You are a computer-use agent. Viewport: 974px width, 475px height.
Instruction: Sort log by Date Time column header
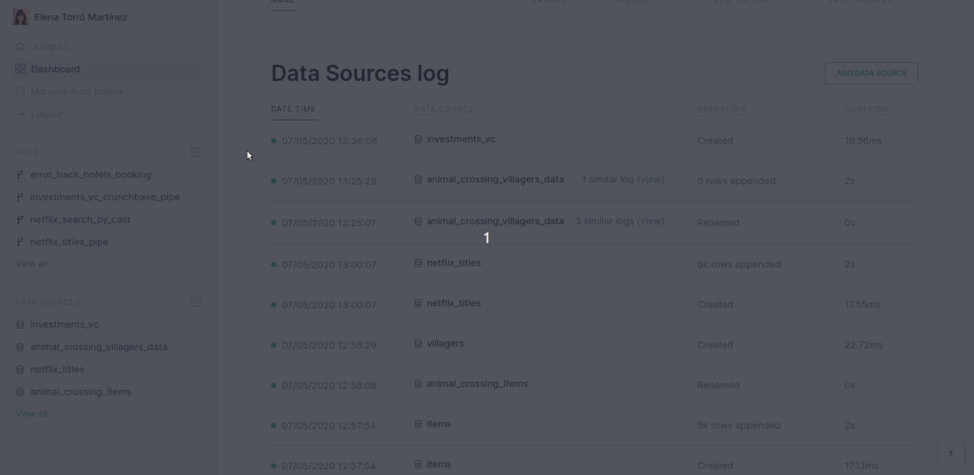tap(293, 109)
